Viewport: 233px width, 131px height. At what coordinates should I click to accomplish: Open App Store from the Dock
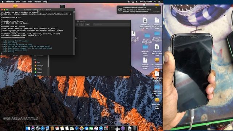(101, 128)
